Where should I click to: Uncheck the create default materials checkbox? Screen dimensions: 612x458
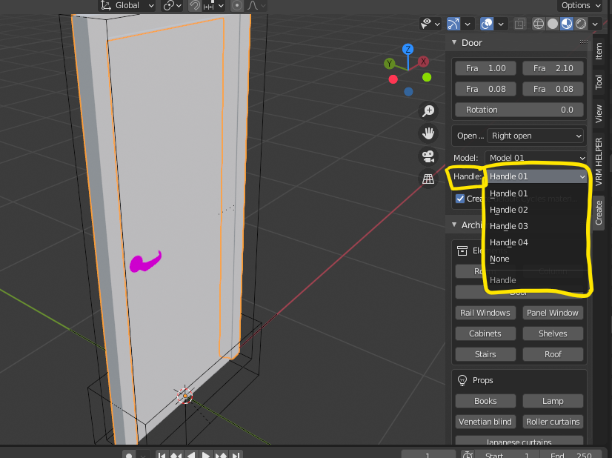click(x=460, y=199)
